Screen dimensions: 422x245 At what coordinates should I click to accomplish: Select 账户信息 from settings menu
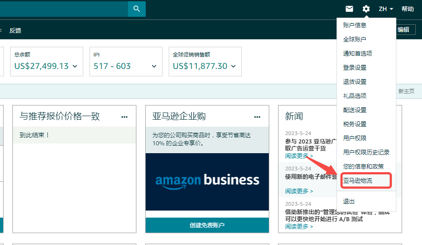pos(355,25)
